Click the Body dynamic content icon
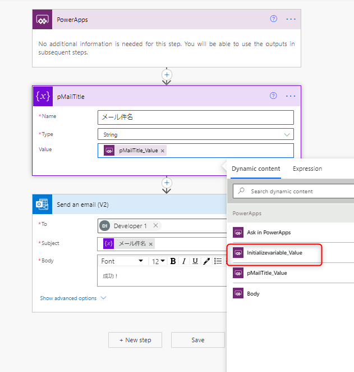Screen dimensions: 354x372 [x=238, y=293]
